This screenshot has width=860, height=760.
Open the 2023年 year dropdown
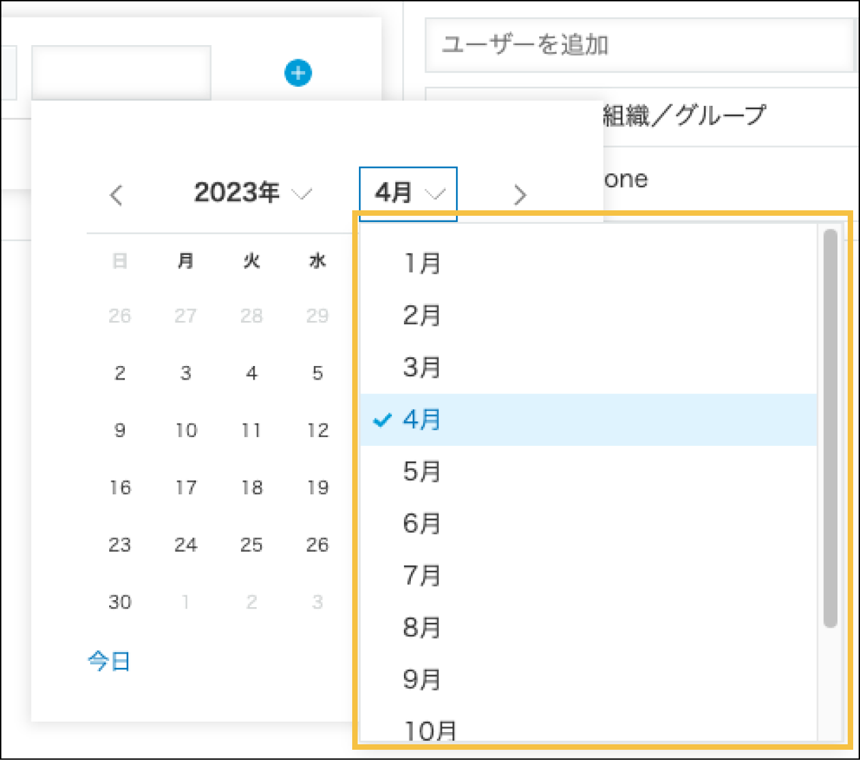(252, 193)
